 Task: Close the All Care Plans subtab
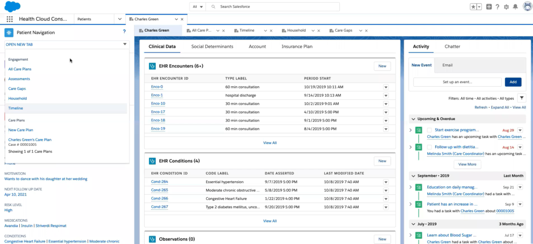pyautogui.click(x=224, y=31)
